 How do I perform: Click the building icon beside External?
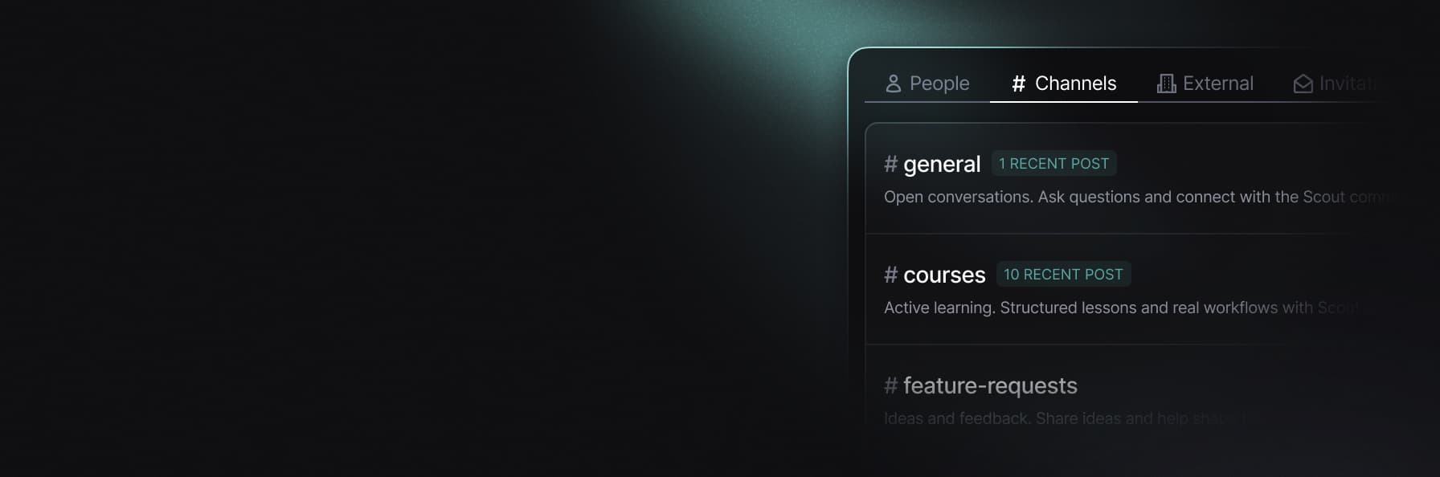[1166, 84]
